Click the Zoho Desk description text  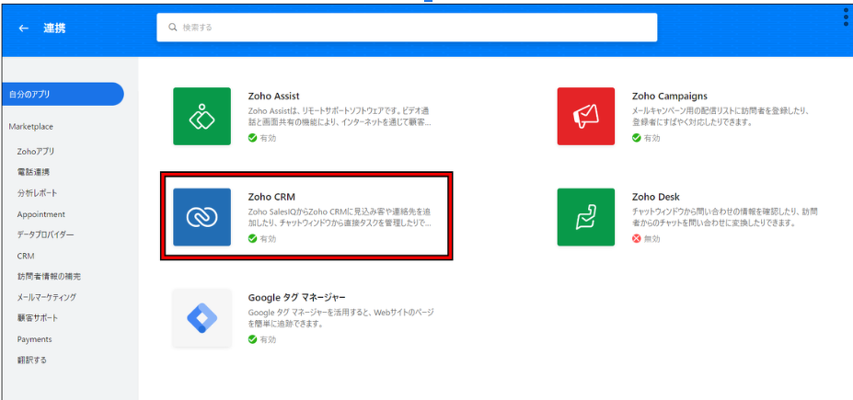(x=724, y=217)
